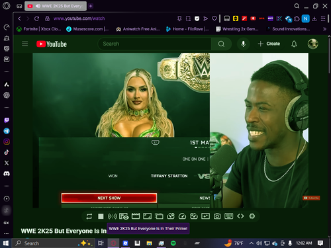This screenshot has height=248, width=331.
Task: Toggle the audio boost waves icon
Action: (113, 216)
